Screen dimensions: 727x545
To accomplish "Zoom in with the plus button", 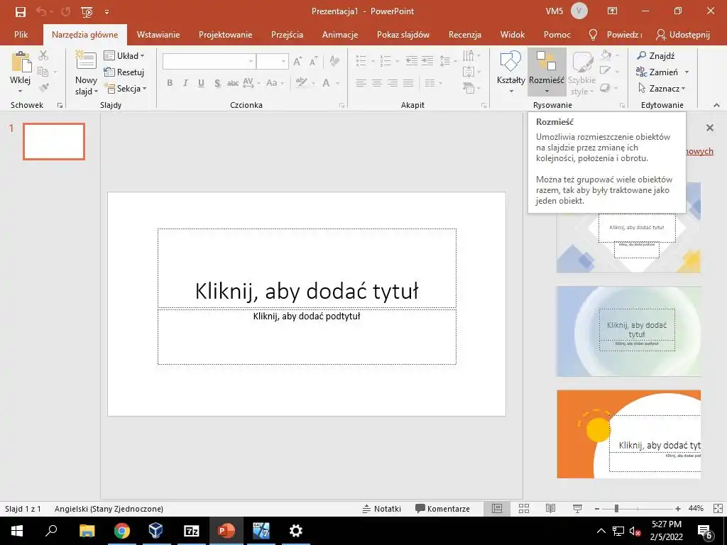I will coord(678,508).
